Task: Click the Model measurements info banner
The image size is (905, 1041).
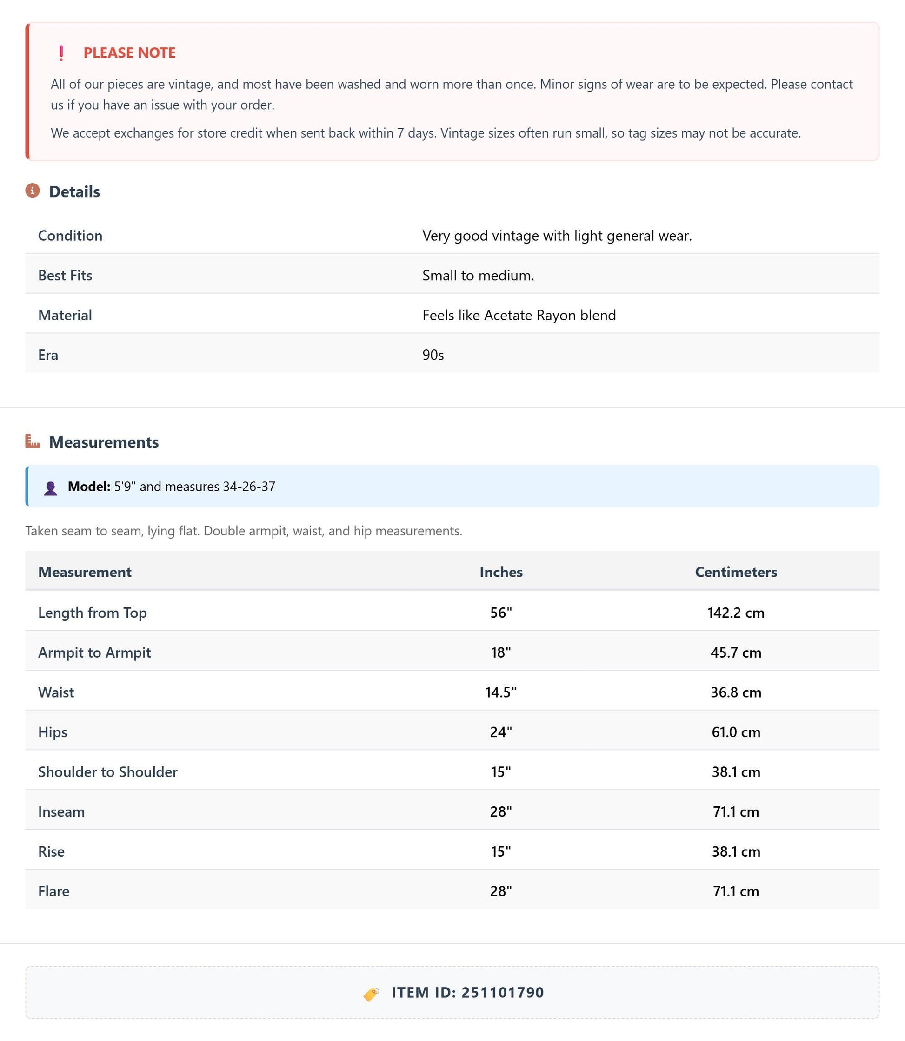Action: pos(452,487)
